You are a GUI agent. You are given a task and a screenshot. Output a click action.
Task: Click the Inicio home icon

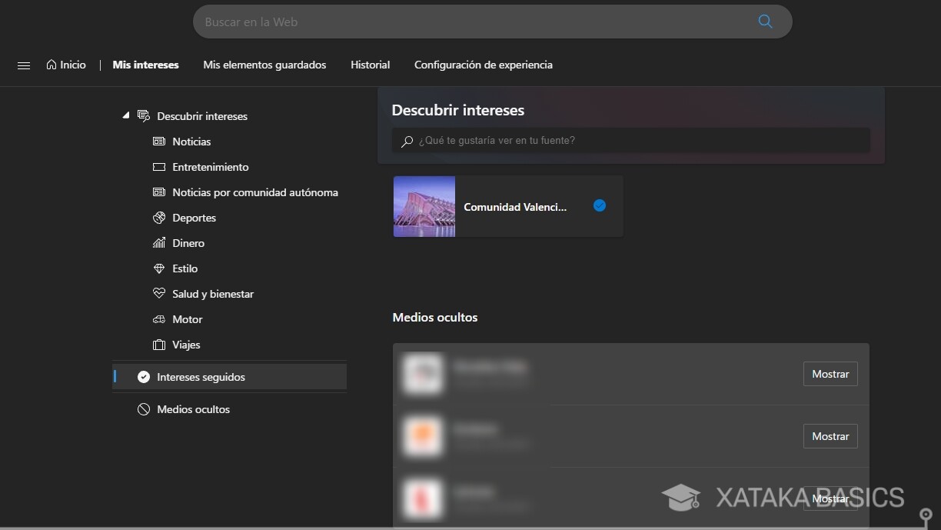tap(52, 65)
